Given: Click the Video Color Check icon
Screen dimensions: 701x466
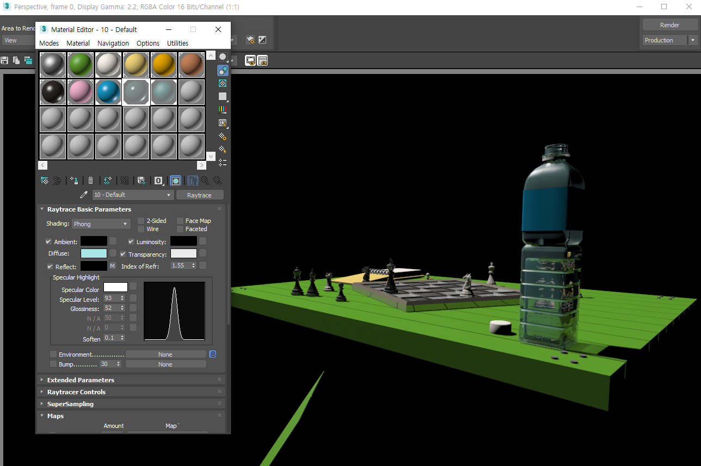Looking at the screenshot, I should pos(223,109).
